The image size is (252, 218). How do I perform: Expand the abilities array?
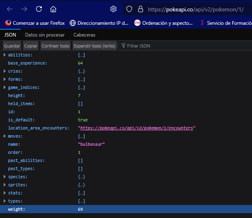click(4, 55)
